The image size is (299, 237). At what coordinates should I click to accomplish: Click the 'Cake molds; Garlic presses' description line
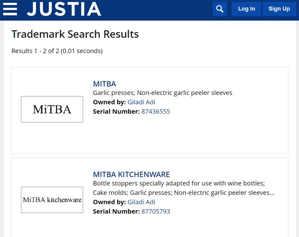(183, 193)
